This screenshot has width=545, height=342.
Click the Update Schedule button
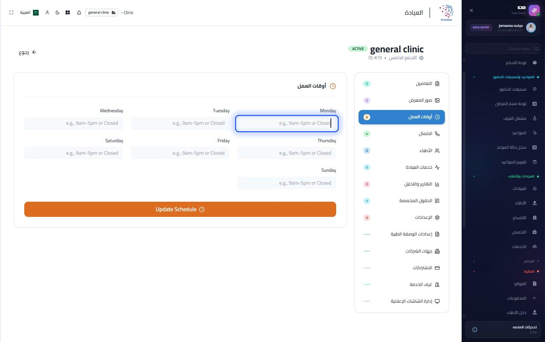pos(180,209)
